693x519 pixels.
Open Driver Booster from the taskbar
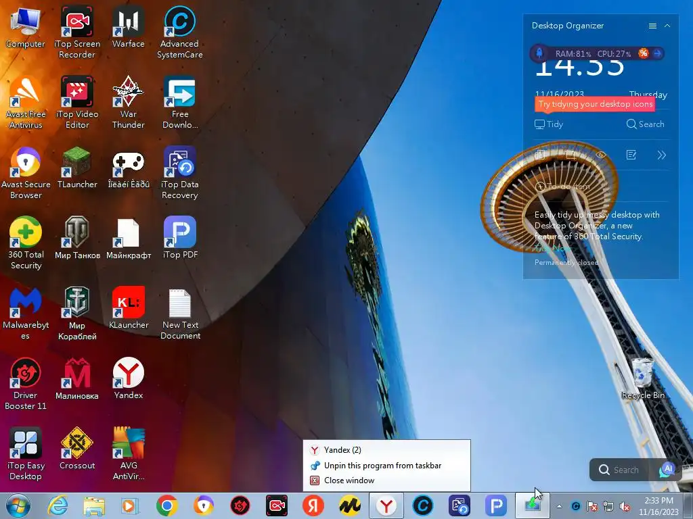[x=240, y=505]
